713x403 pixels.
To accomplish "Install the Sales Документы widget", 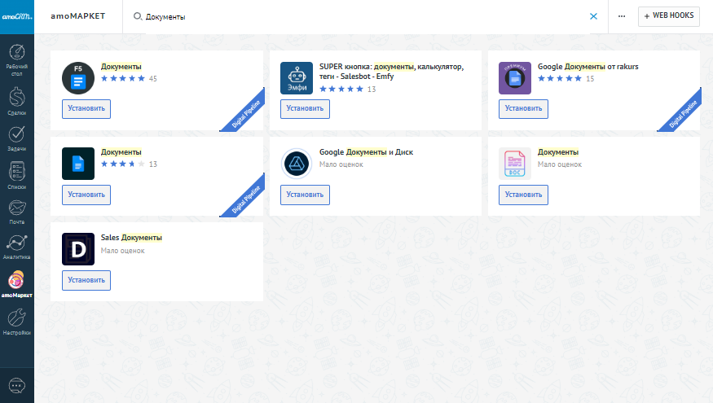I will point(86,280).
